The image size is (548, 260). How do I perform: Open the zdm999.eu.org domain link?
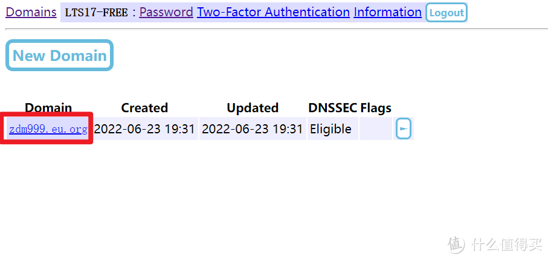(x=48, y=129)
